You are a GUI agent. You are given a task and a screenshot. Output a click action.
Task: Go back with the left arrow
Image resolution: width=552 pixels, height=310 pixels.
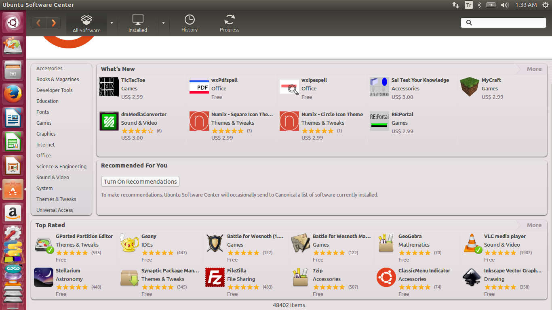click(39, 23)
